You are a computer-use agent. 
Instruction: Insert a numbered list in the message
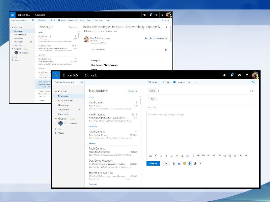pyautogui.click(x=193, y=156)
